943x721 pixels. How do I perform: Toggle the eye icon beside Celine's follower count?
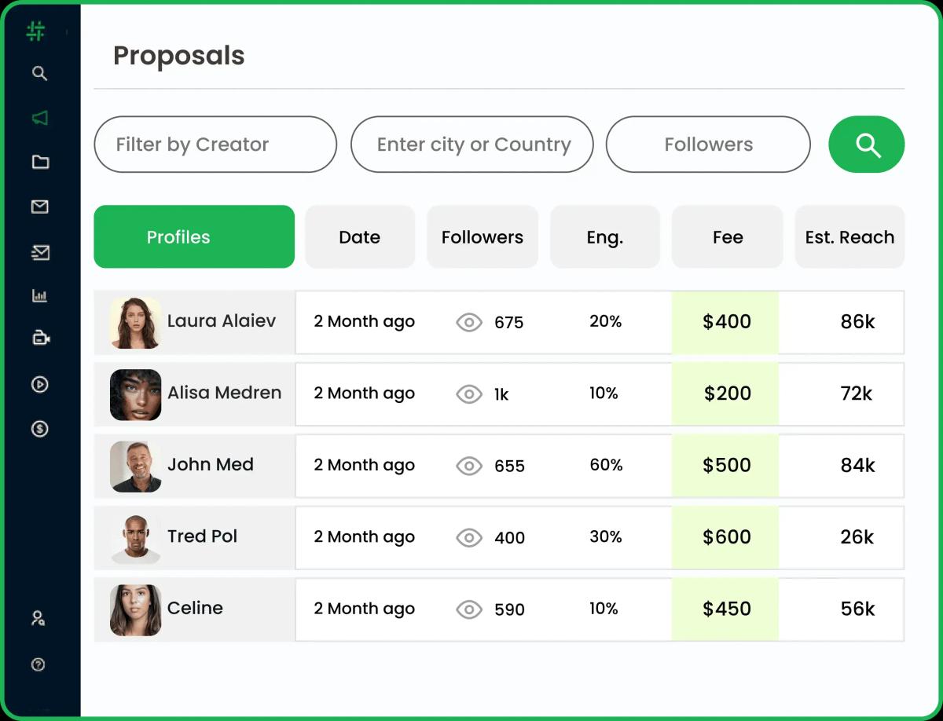tap(469, 609)
